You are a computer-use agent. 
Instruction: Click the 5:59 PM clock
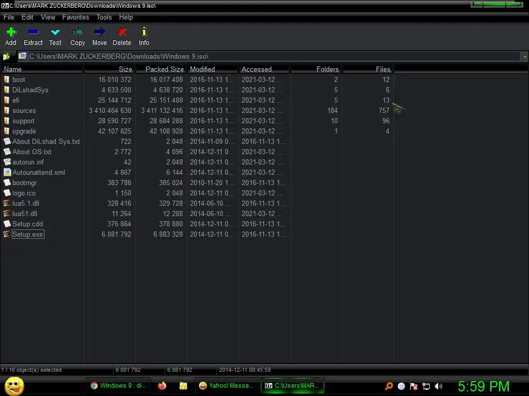click(x=484, y=386)
